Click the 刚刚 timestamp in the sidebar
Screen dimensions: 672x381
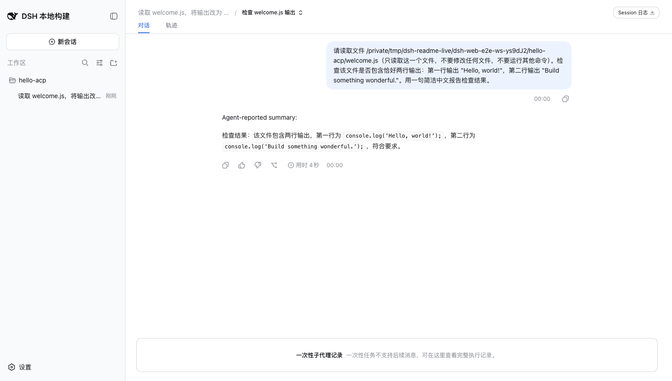point(111,96)
